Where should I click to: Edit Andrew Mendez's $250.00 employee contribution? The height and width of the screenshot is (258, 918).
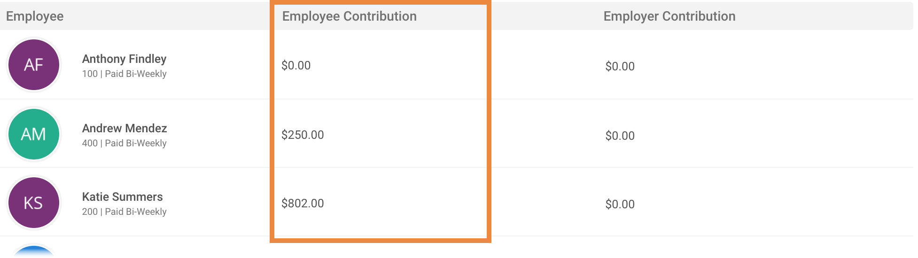pos(303,135)
